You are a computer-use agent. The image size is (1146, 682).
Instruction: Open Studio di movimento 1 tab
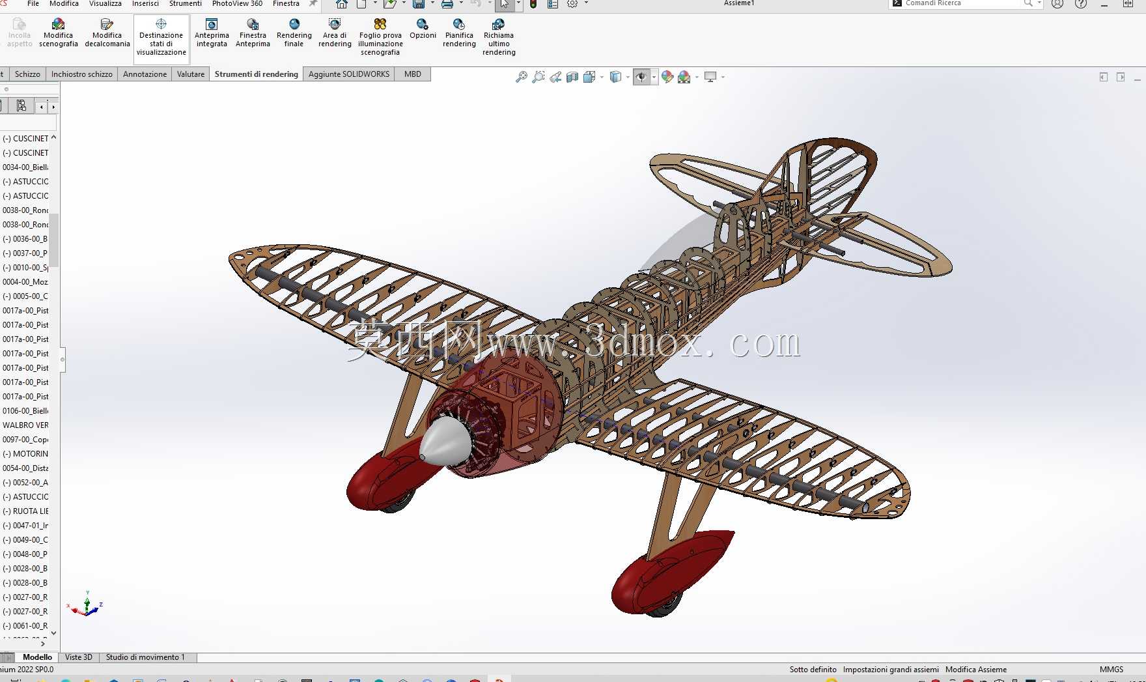(x=145, y=657)
